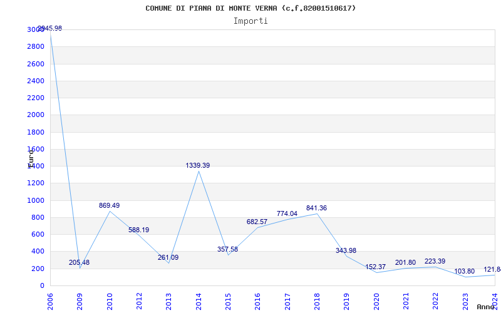Select the 588.19 value label
The height and width of the screenshot is (313, 501).
click(x=138, y=230)
